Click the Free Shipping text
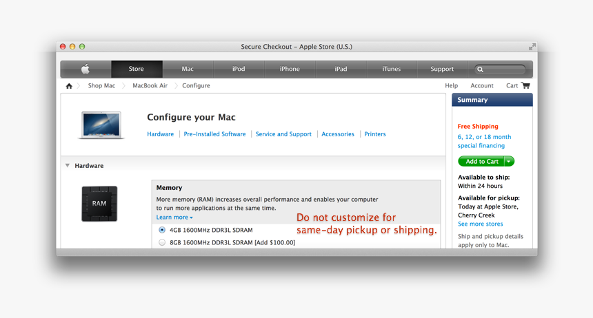This screenshot has height=318, width=593. pos(478,127)
